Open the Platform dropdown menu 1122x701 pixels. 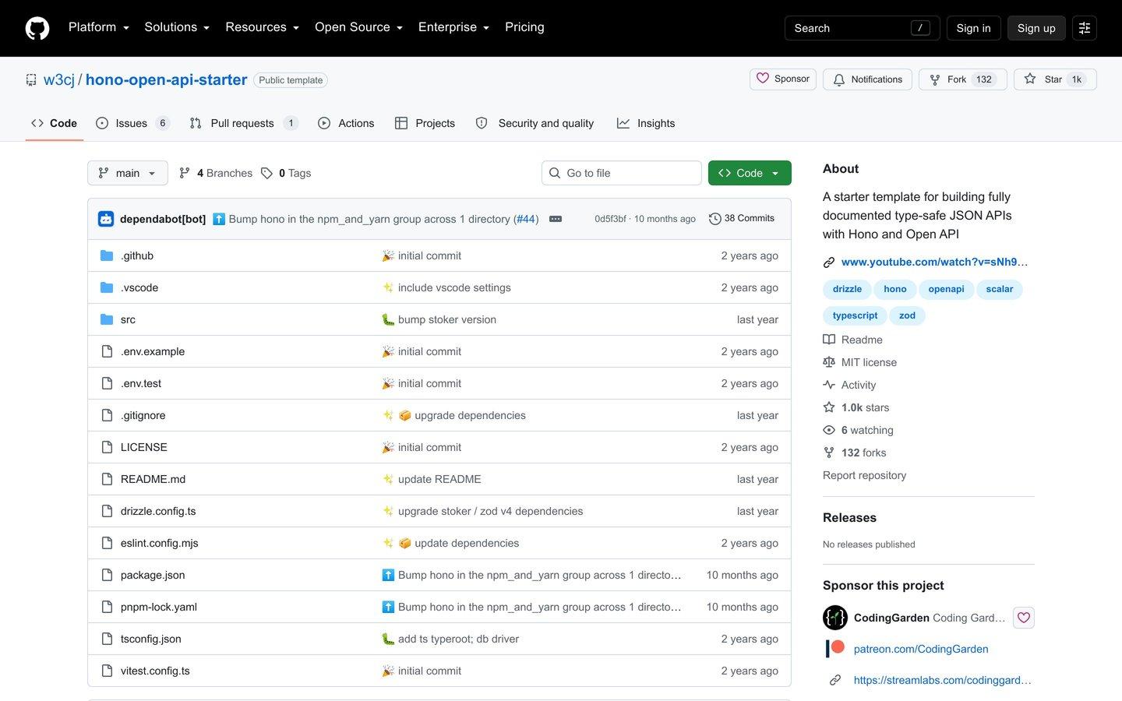(99, 27)
